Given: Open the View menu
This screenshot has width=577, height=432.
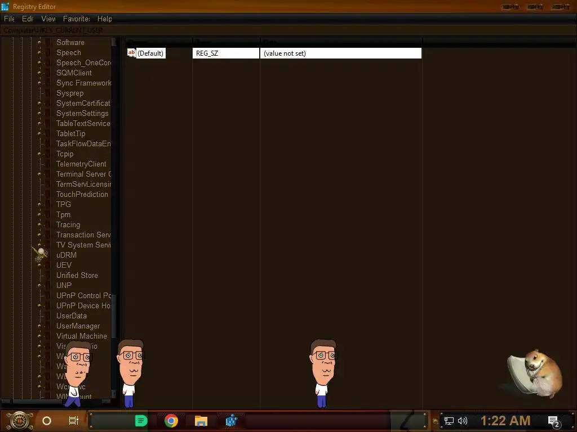Looking at the screenshot, I should coord(48,19).
